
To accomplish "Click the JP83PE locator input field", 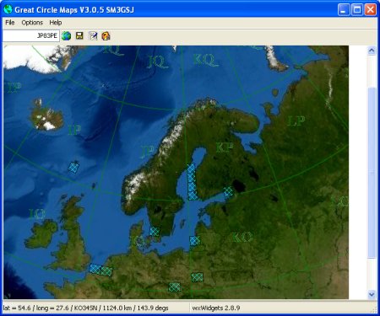I will (x=31, y=35).
